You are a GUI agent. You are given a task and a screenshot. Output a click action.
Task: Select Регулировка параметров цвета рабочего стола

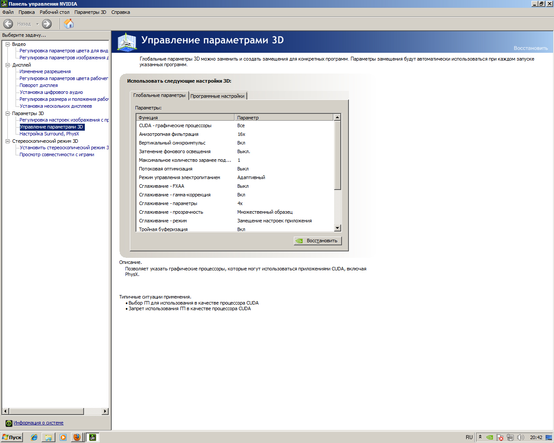(64, 78)
